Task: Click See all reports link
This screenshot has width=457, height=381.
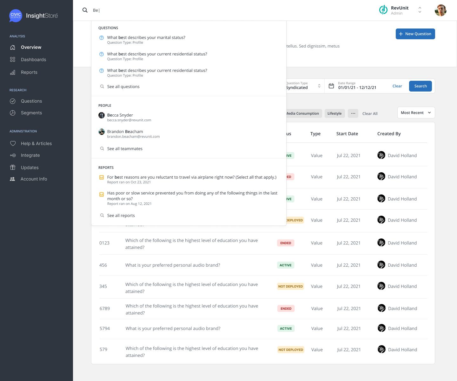Action: [121, 215]
